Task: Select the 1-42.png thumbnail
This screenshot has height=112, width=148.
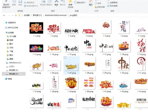Action: coord(124,86)
